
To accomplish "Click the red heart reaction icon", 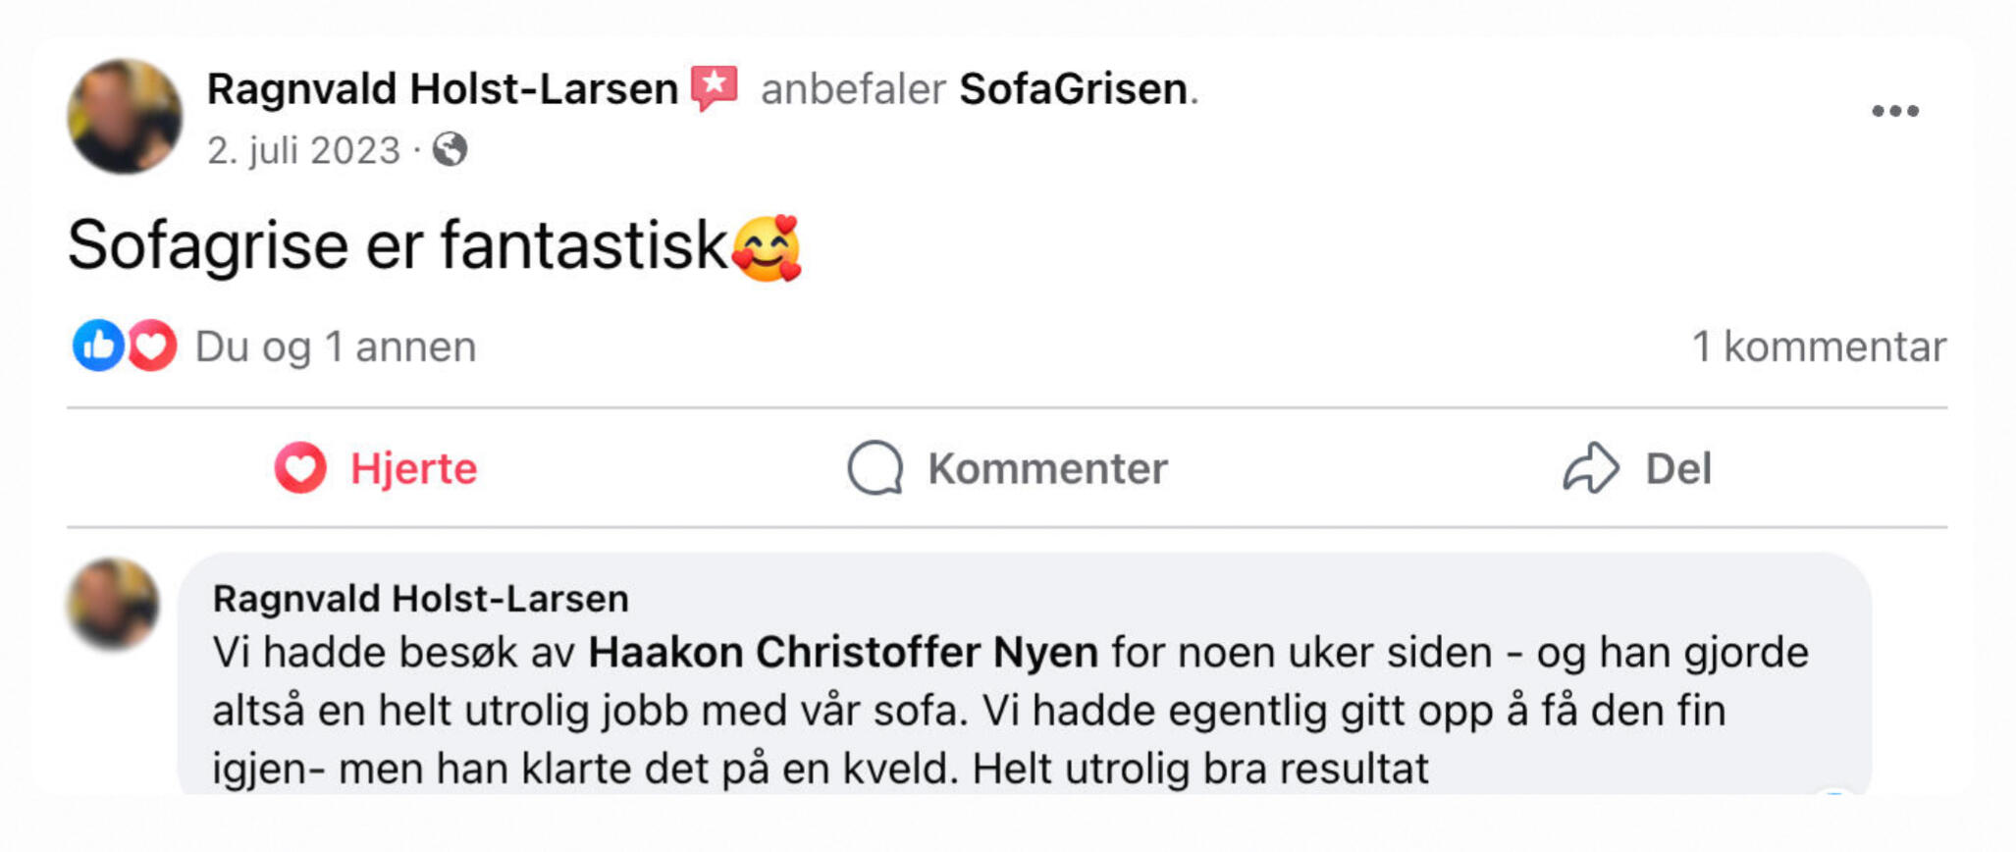I will point(152,346).
